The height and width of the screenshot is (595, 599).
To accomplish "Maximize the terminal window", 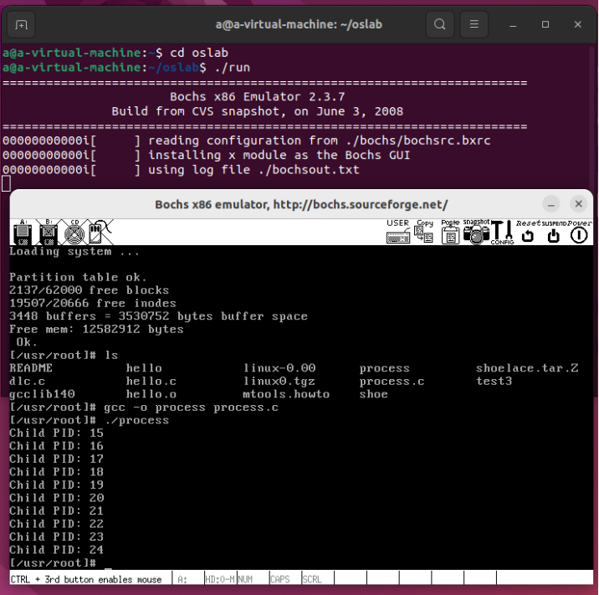I will pos(545,24).
